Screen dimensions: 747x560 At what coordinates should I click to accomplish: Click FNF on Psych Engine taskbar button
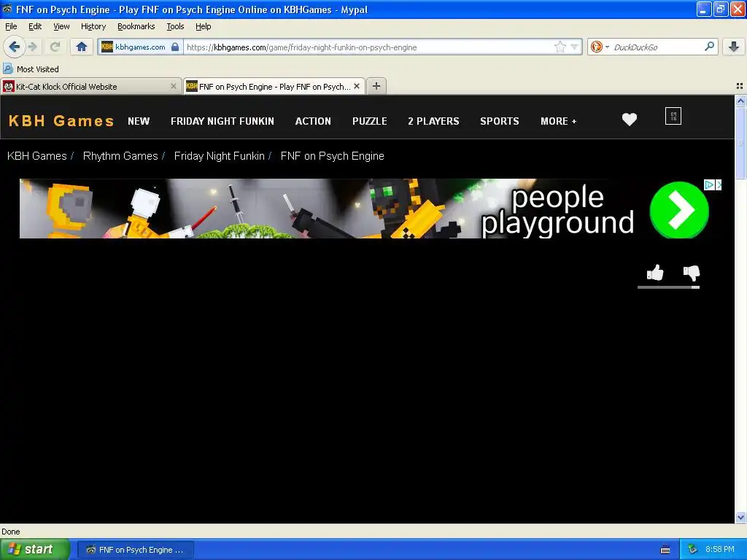tap(136, 550)
